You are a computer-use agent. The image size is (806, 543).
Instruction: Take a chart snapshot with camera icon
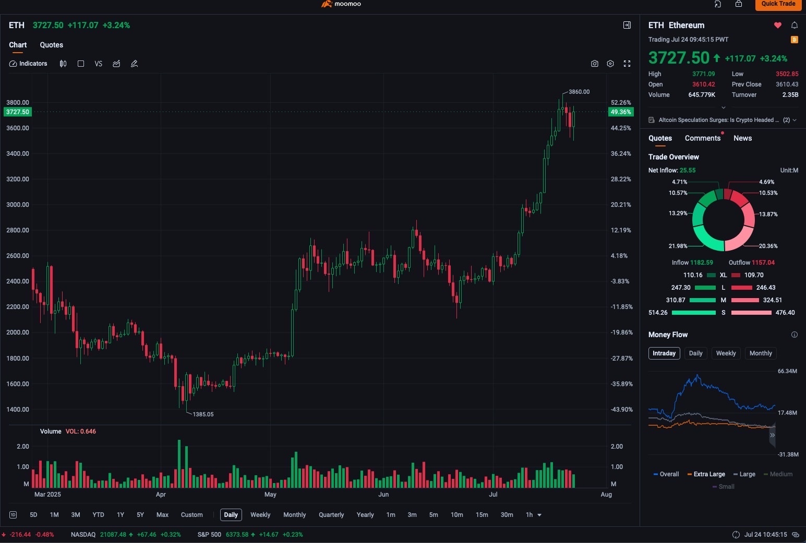pyautogui.click(x=594, y=64)
